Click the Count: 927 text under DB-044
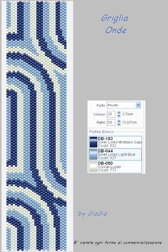This screenshot has height=252, width=168. [107, 158]
